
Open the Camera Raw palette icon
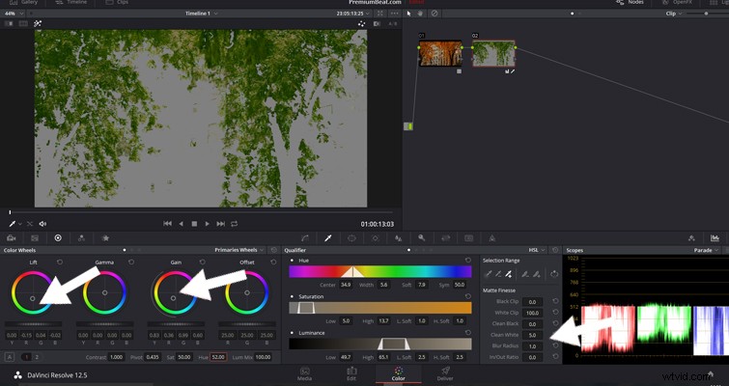pyautogui.click(x=12, y=237)
